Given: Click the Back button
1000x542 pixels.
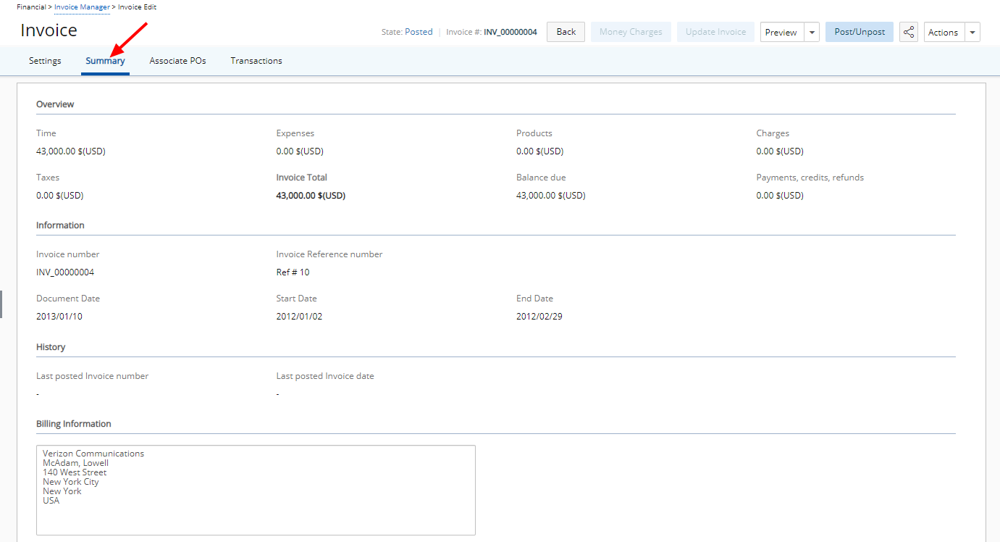Looking at the screenshot, I should click(566, 32).
